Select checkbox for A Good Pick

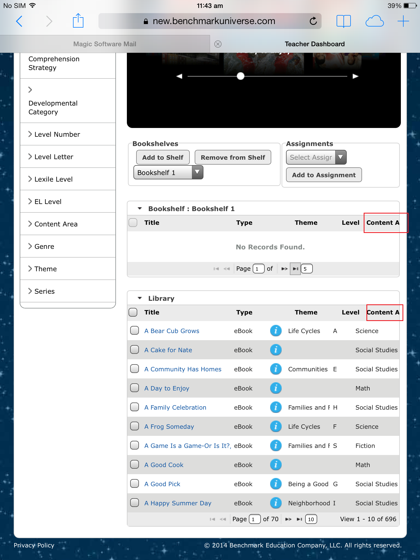coord(135,483)
